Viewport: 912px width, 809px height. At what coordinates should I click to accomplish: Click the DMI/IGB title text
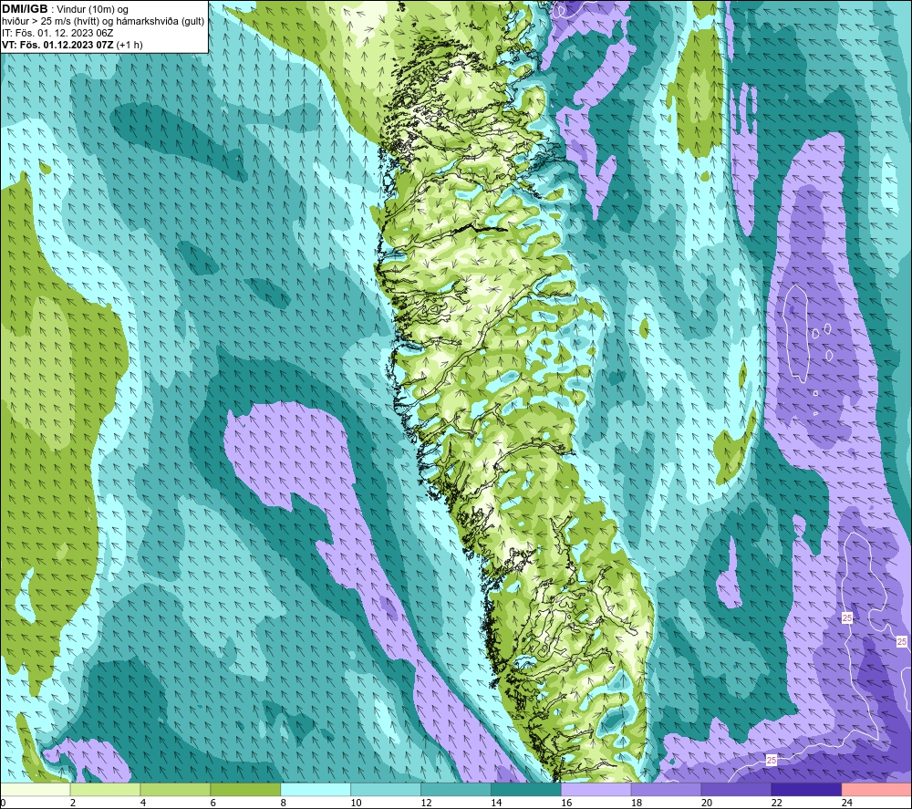tap(25, 9)
